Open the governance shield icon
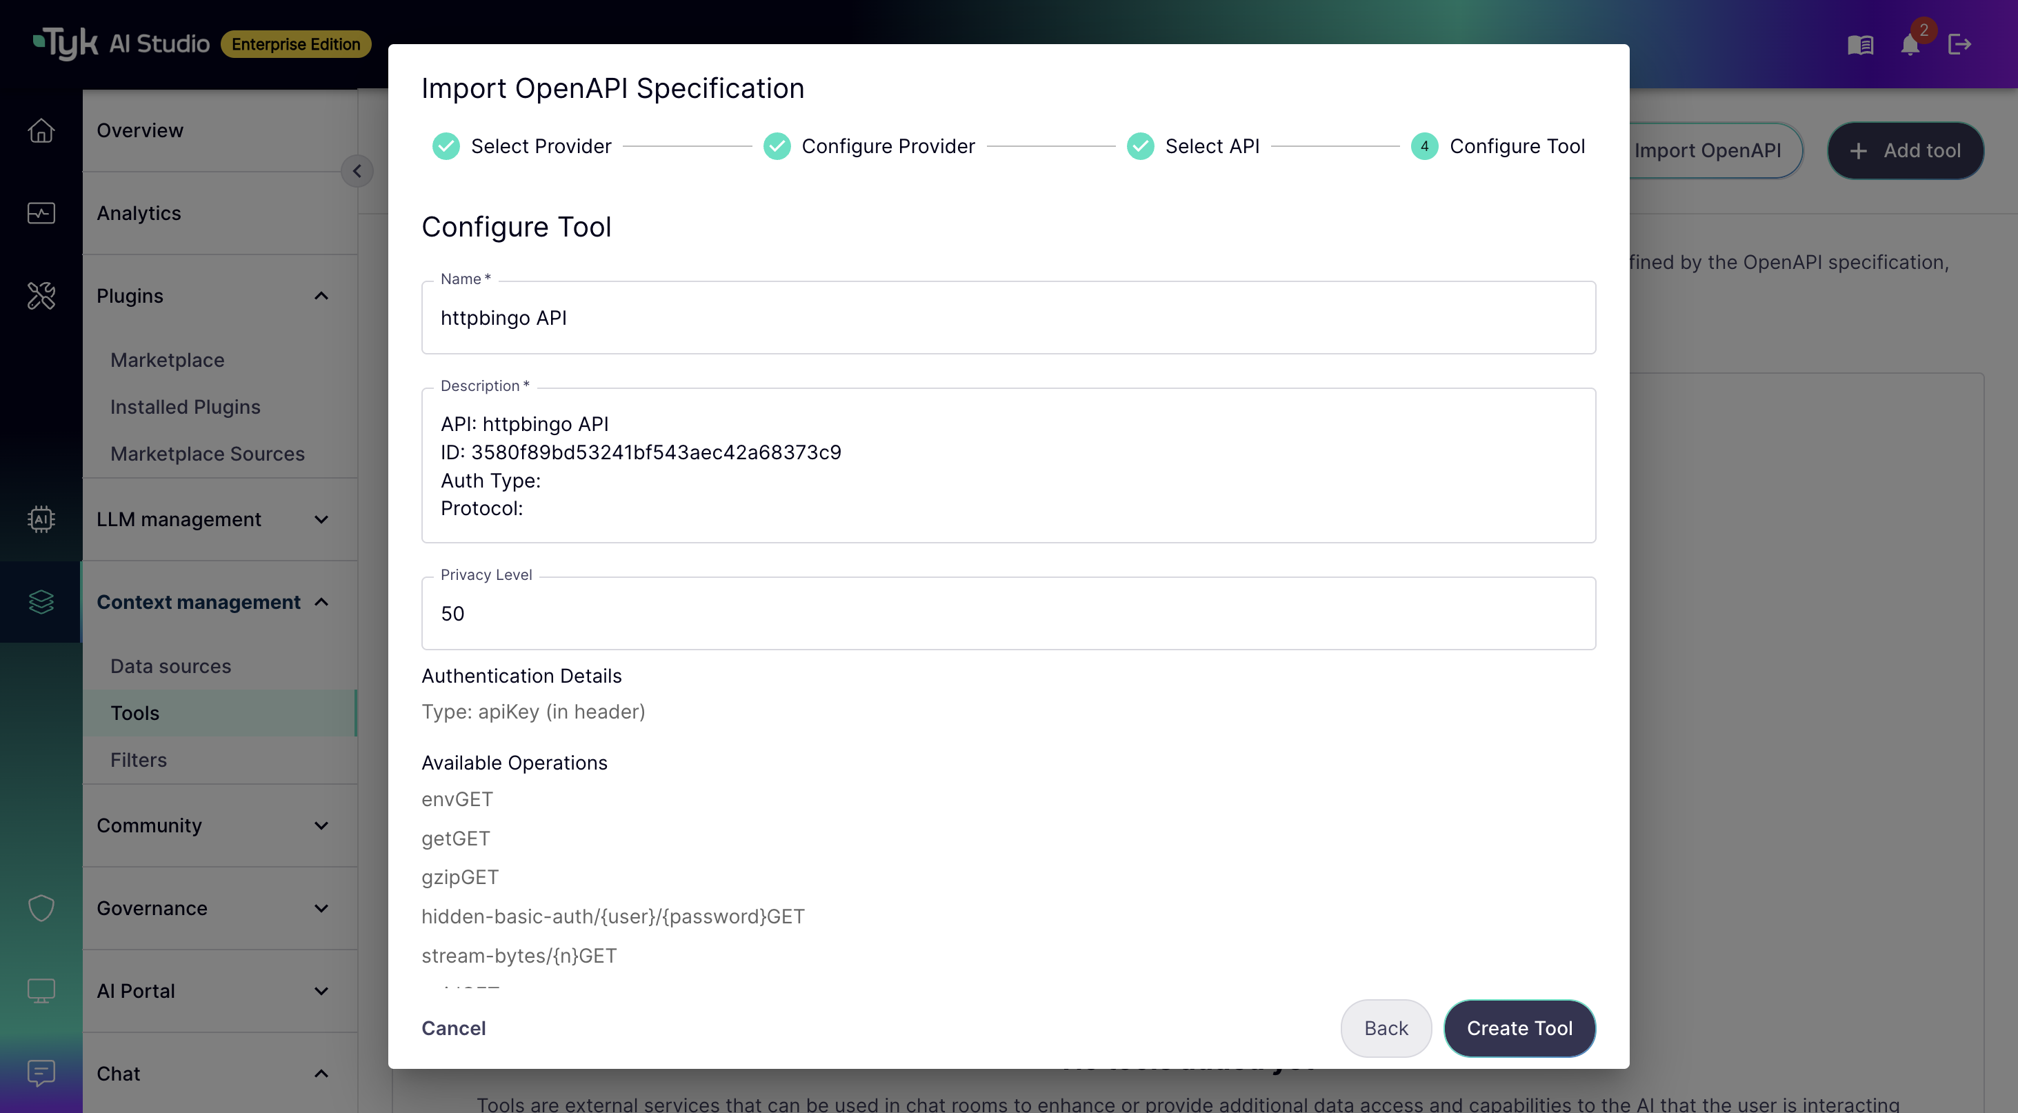This screenshot has height=1113, width=2018. (41, 908)
